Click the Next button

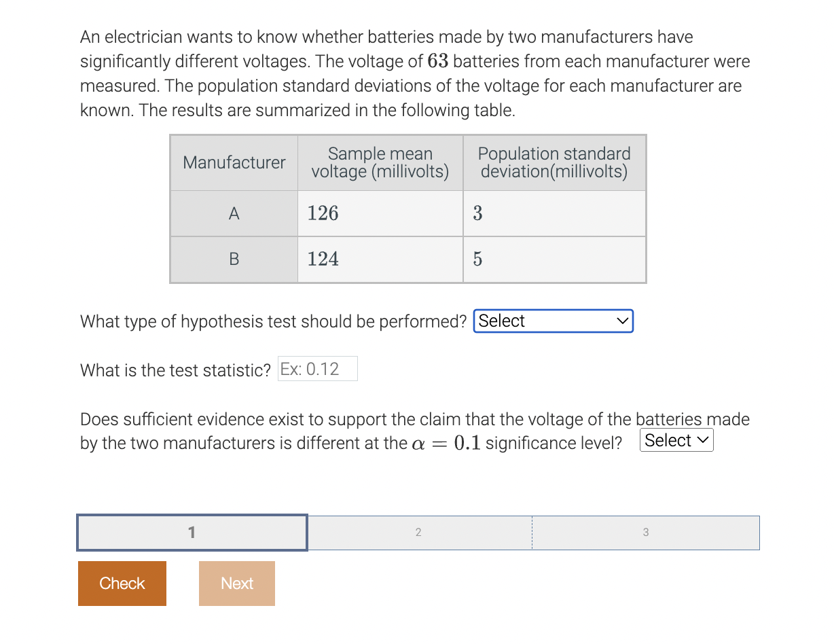236,583
